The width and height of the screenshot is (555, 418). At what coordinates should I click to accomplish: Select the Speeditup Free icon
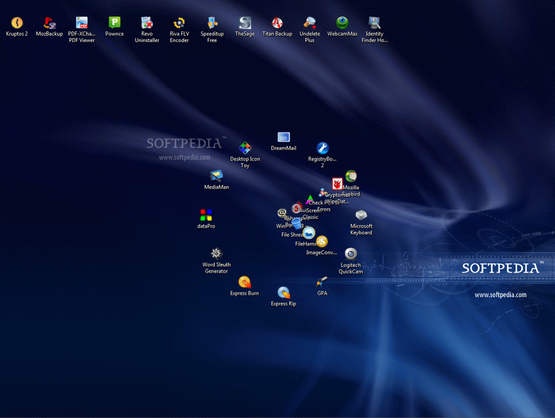[212, 23]
